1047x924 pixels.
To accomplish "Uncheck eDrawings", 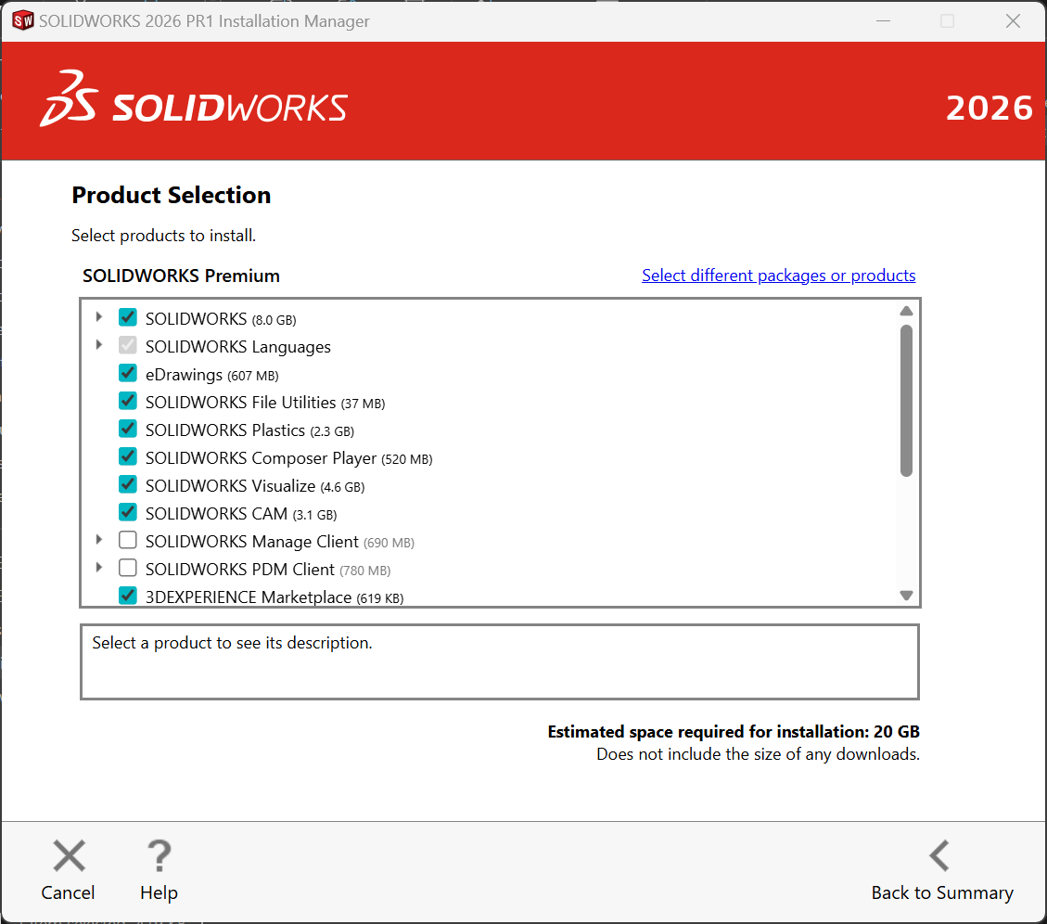I will pyautogui.click(x=127, y=372).
